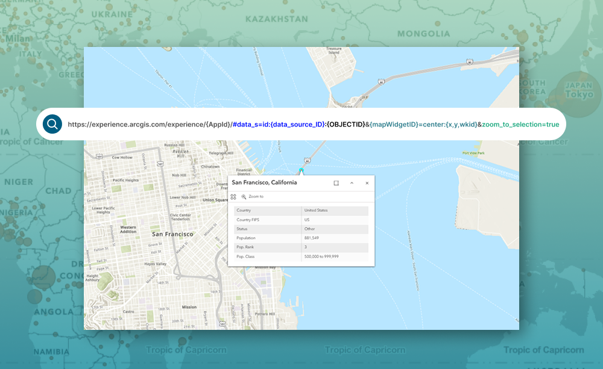Click the popup title San Francisco, California
The image size is (603, 369).
[264, 182]
